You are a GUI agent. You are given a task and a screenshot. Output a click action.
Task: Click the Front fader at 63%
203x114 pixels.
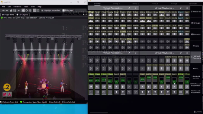142,79
